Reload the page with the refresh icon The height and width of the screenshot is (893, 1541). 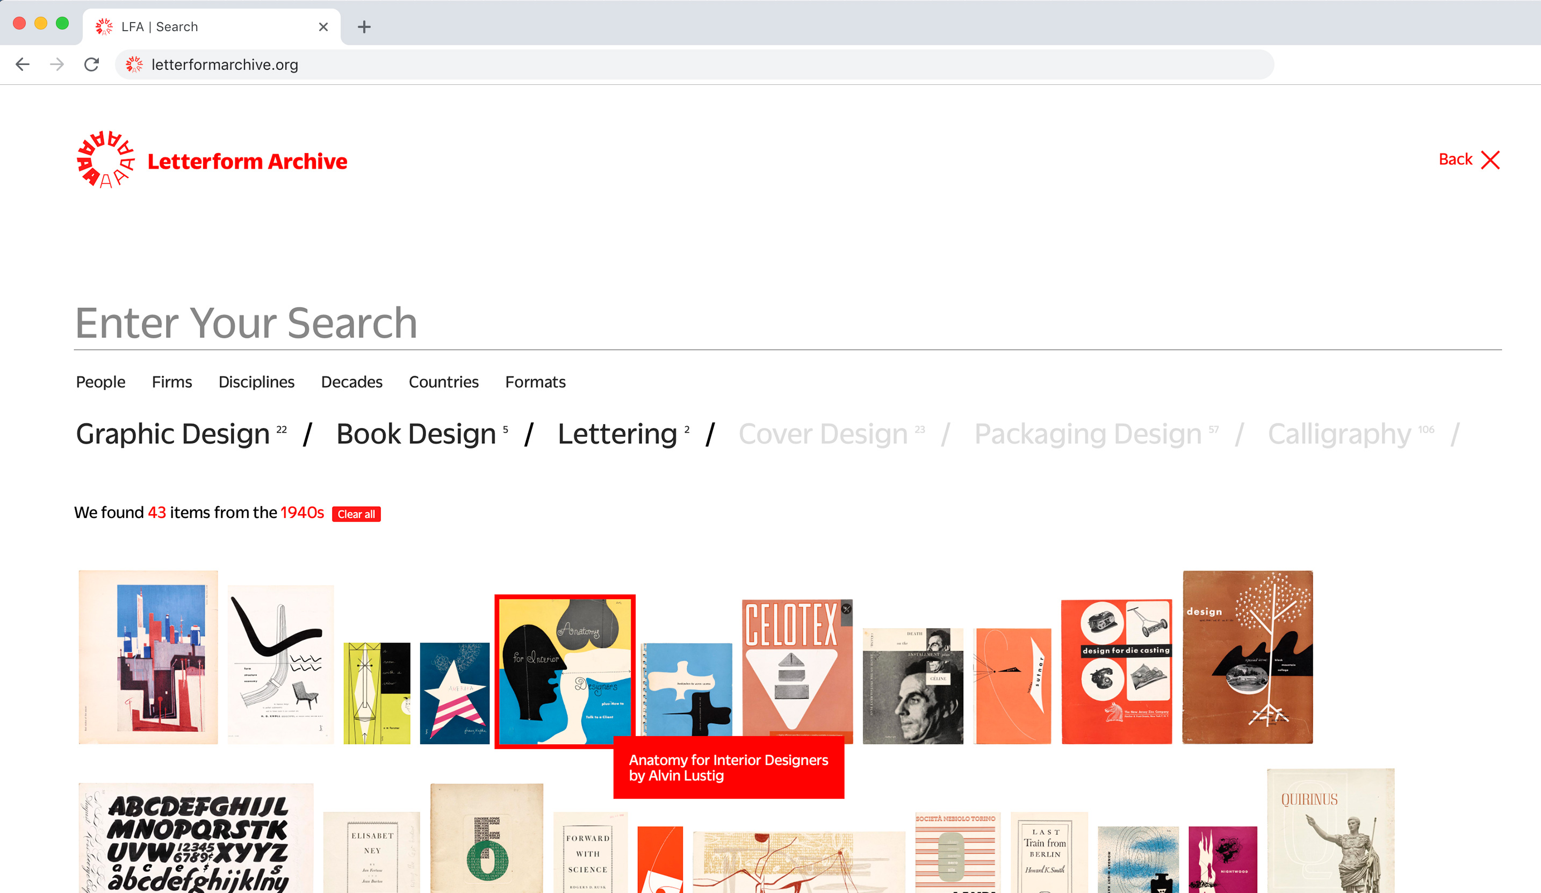pos(92,64)
